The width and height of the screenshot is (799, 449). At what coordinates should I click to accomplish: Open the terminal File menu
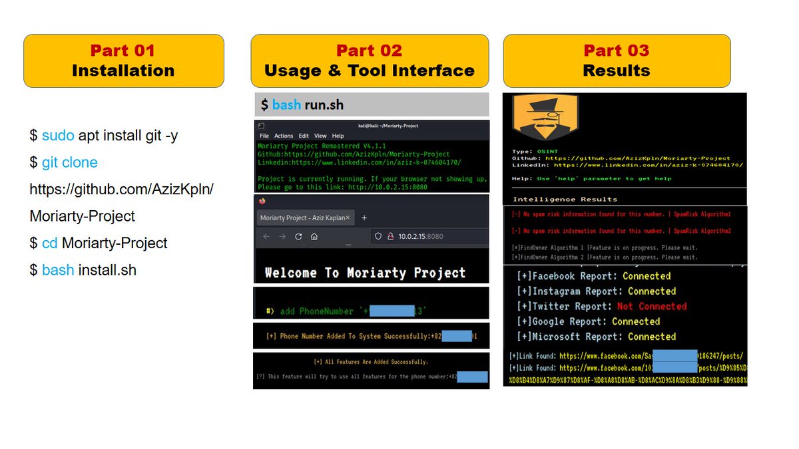coord(264,136)
